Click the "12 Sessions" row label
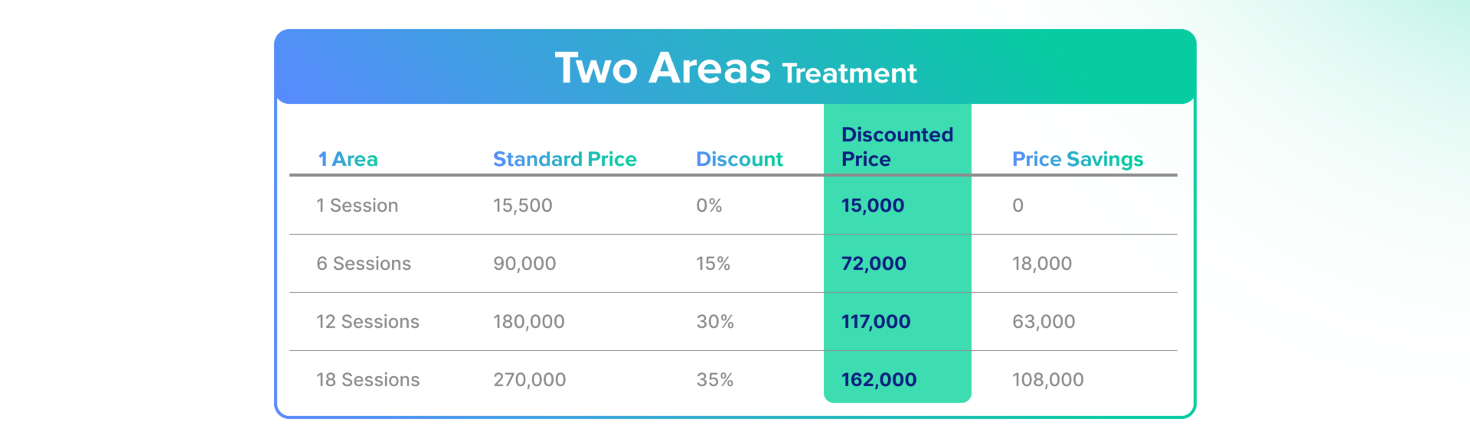Viewport: 1470px width, 448px height. click(x=367, y=322)
